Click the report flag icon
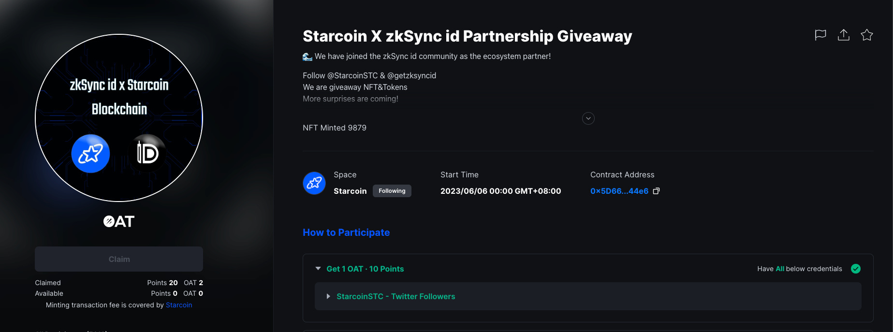The width and height of the screenshot is (893, 332). (820, 35)
